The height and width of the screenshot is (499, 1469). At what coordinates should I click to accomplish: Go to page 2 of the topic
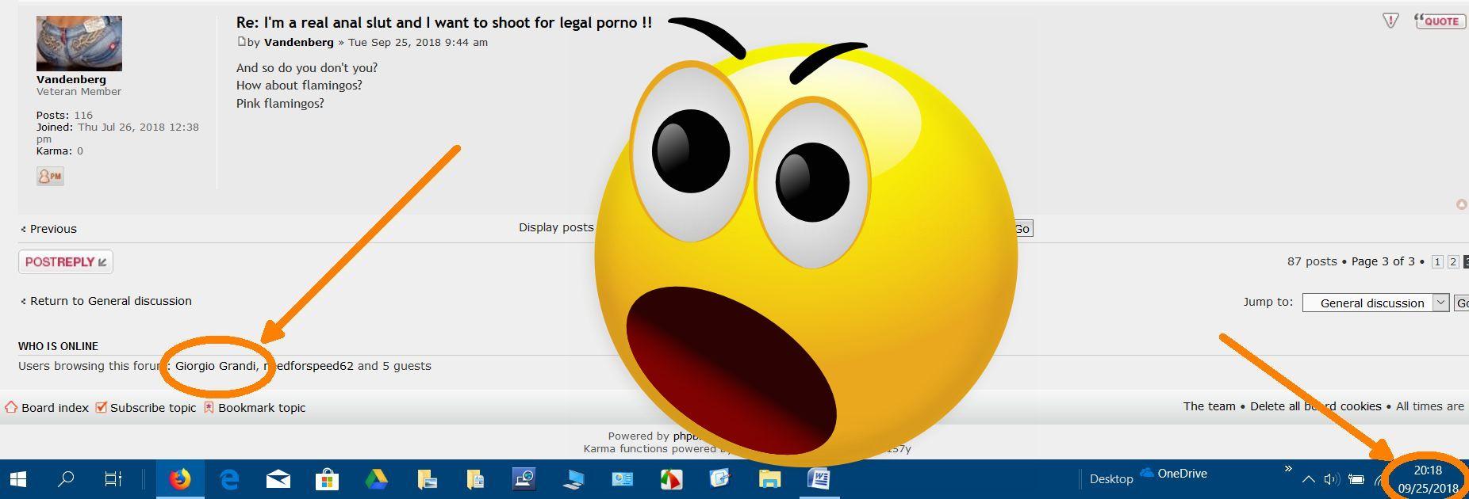coord(1452,261)
